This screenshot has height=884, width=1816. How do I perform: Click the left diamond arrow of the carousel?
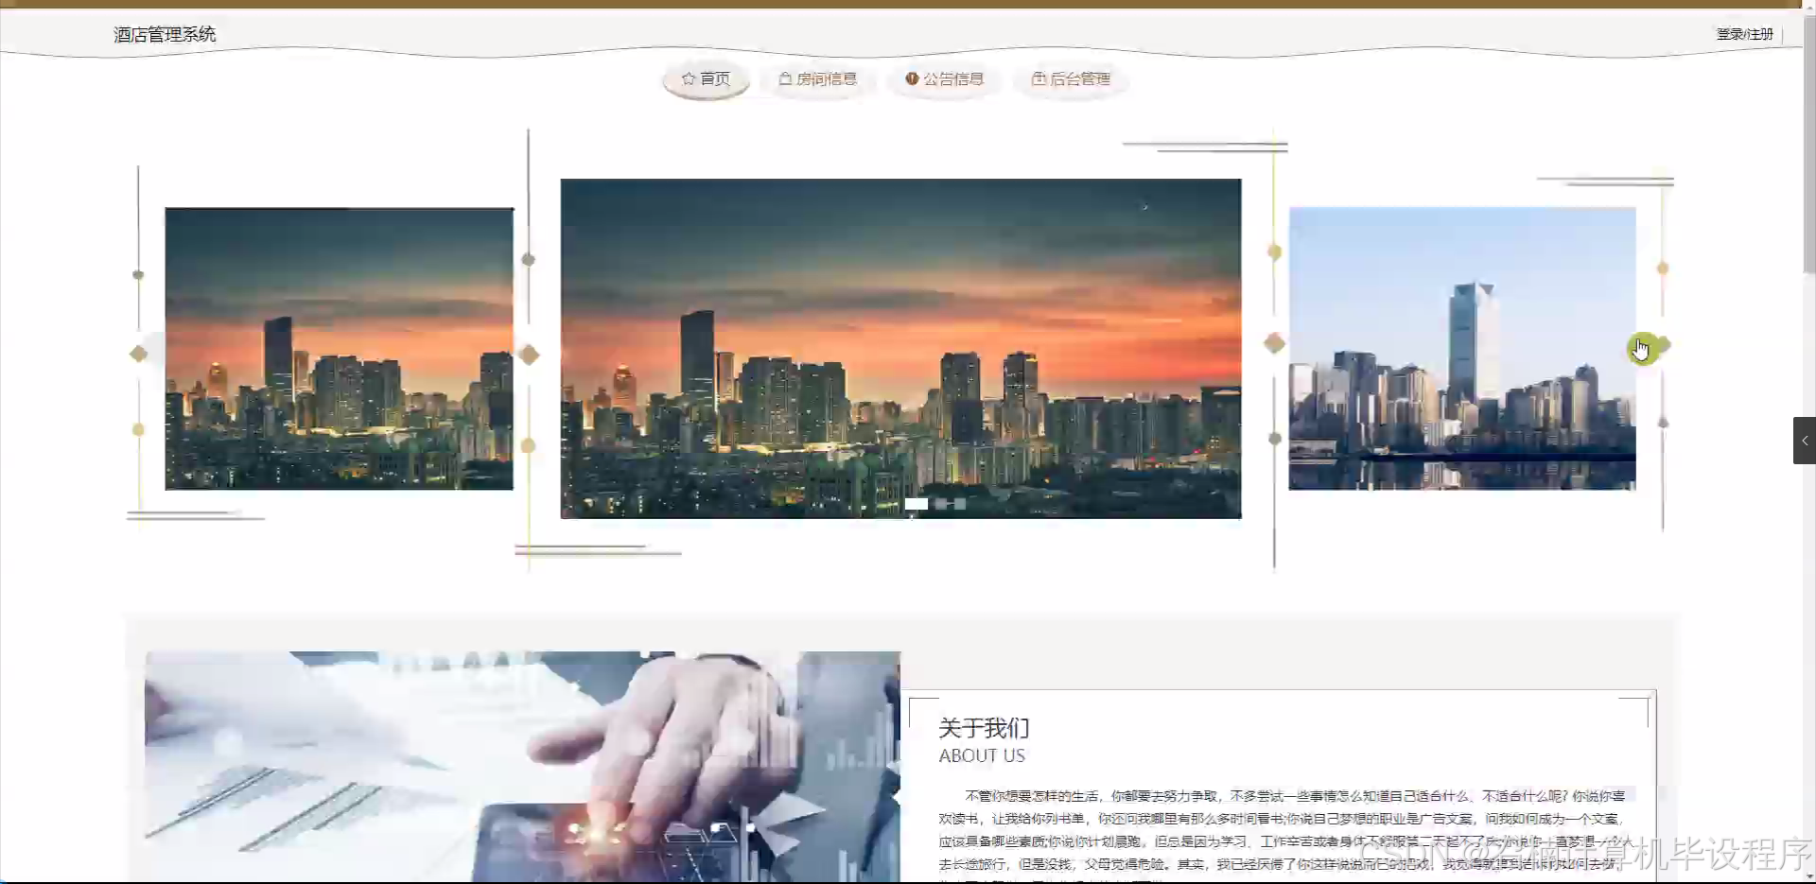click(x=139, y=353)
